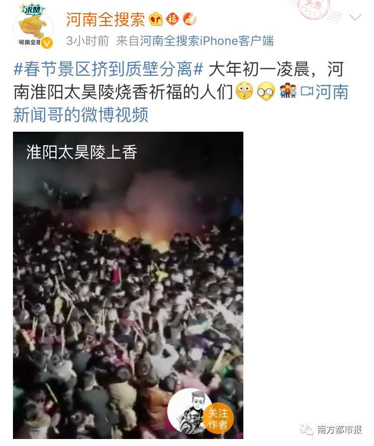Click the video camera icon before 河南
The height and width of the screenshot is (446, 374).
click(307, 92)
